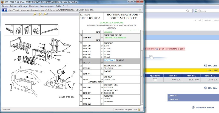Select part reference 6545 41
219x113 pixels.
tap(86, 74)
